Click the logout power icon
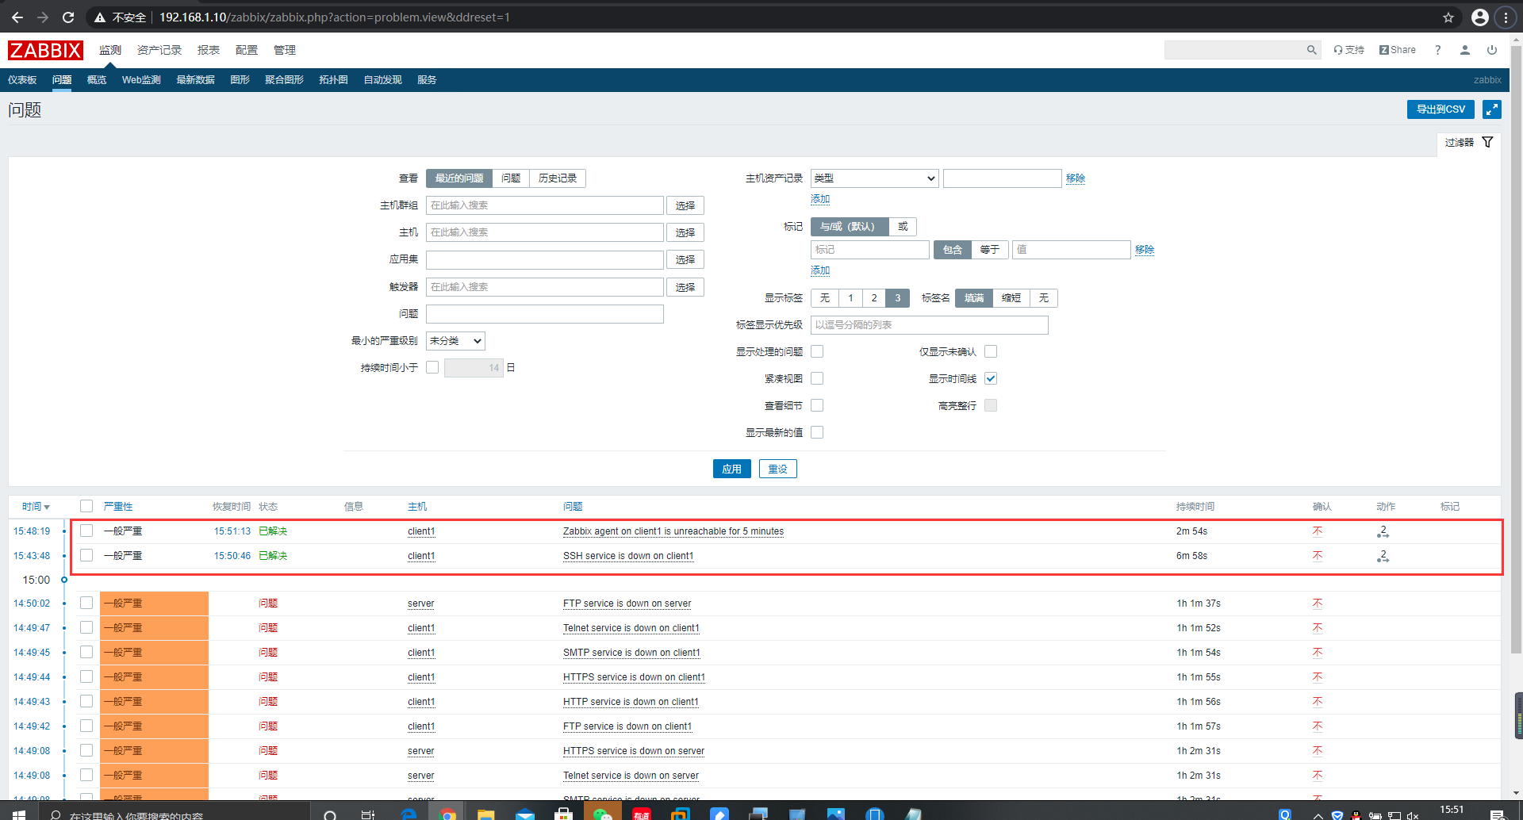 click(1492, 50)
